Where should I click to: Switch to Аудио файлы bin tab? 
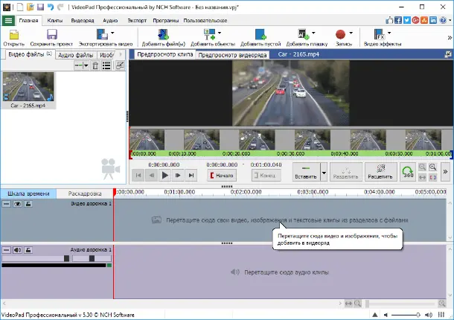point(76,55)
